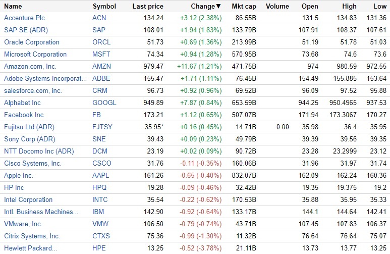The height and width of the screenshot is (254, 390).
Task: Open Amazon.com, Inc. link
Action: tap(30, 66)
